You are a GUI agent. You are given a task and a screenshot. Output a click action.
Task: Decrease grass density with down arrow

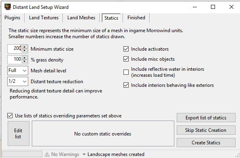click(x=25, y=61)
